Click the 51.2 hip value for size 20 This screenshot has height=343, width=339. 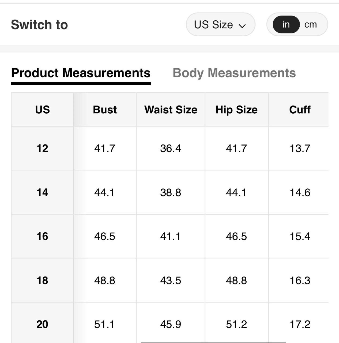coord(236,324)
